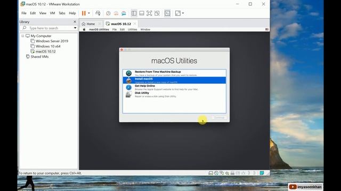Open the guest Utilities menu
Viewport: 341px width, 191px height.
[133, 30]
